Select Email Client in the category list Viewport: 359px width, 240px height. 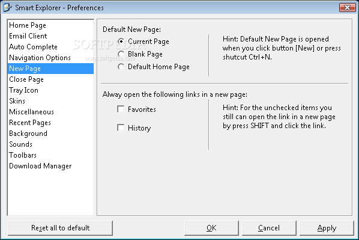50,36
